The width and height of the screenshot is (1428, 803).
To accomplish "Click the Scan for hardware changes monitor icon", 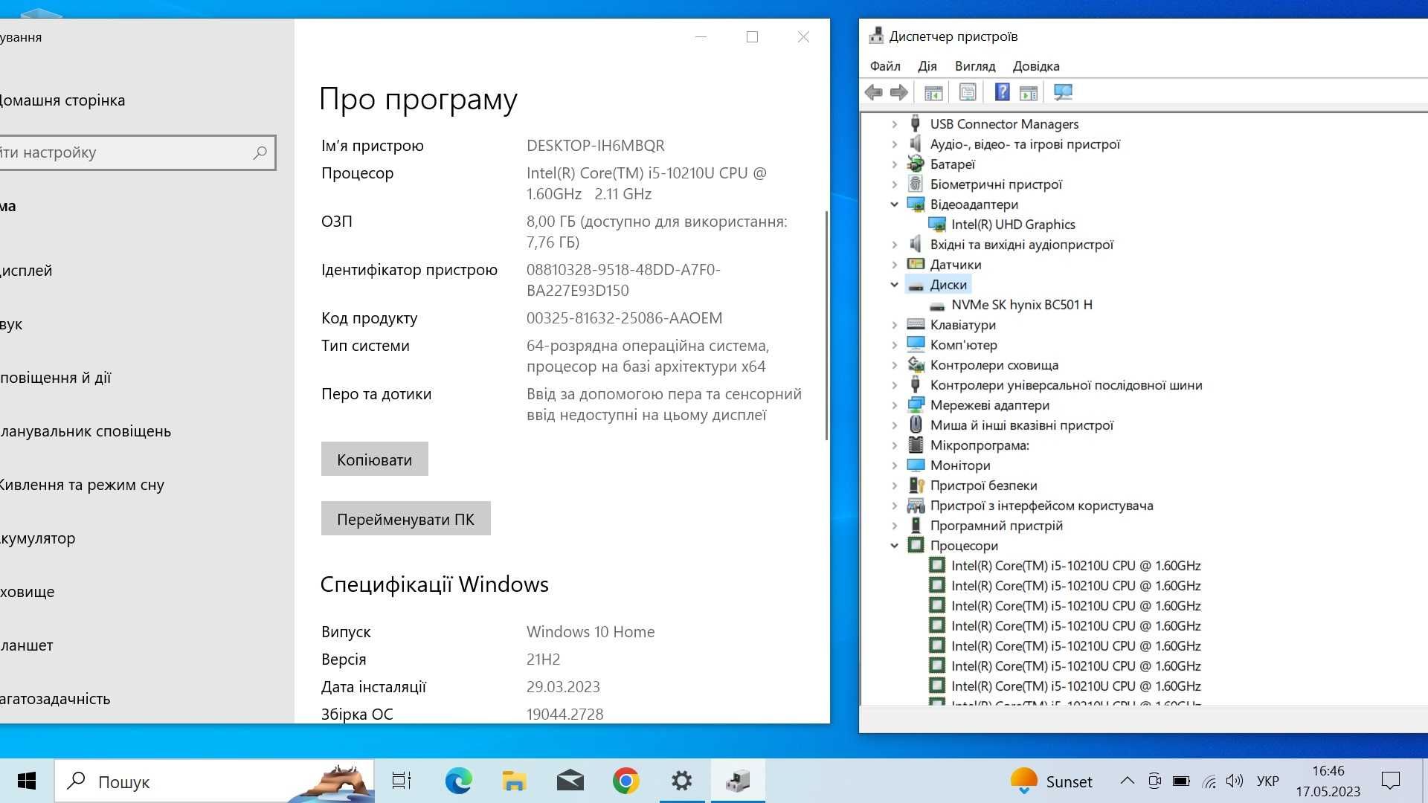I will [1063, 92].
